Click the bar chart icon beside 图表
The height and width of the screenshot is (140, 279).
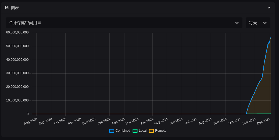7,7
